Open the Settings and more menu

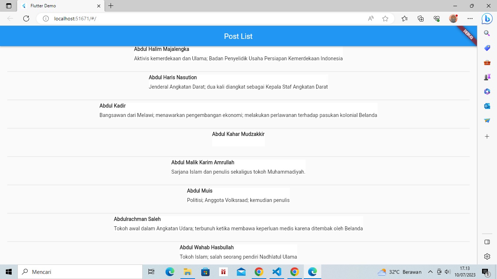point(470,19)
